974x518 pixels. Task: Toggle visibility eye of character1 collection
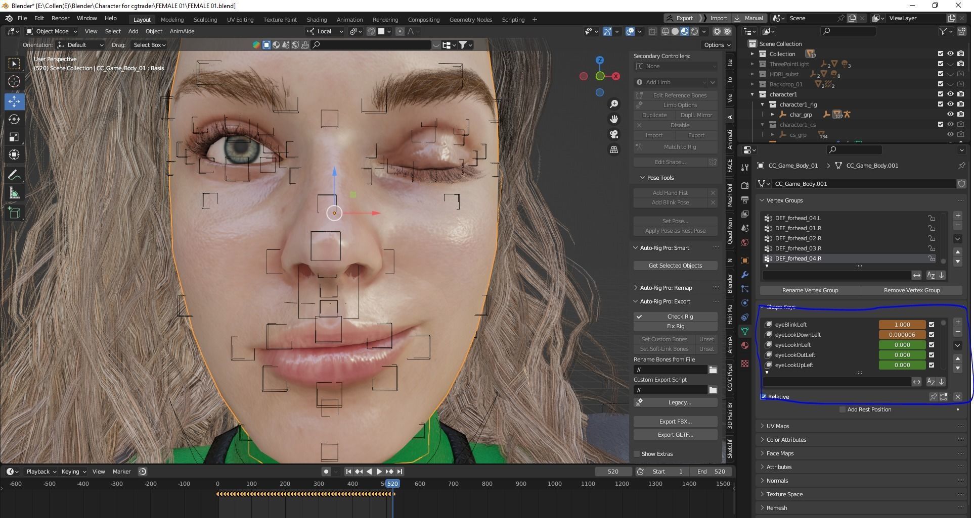point(950,94)
